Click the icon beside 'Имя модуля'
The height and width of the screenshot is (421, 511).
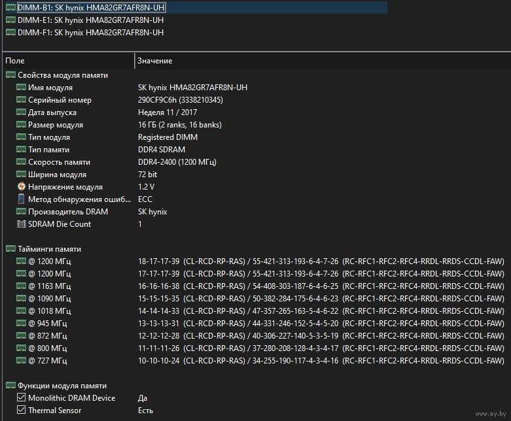pyautogui.click(x=21, y=87)
